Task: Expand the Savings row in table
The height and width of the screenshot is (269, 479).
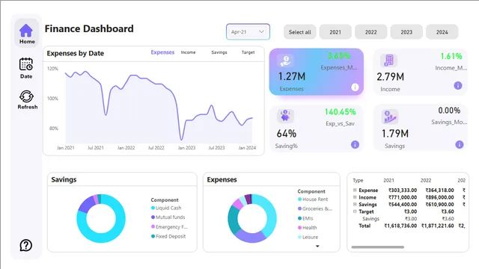Action: [355, 204]
